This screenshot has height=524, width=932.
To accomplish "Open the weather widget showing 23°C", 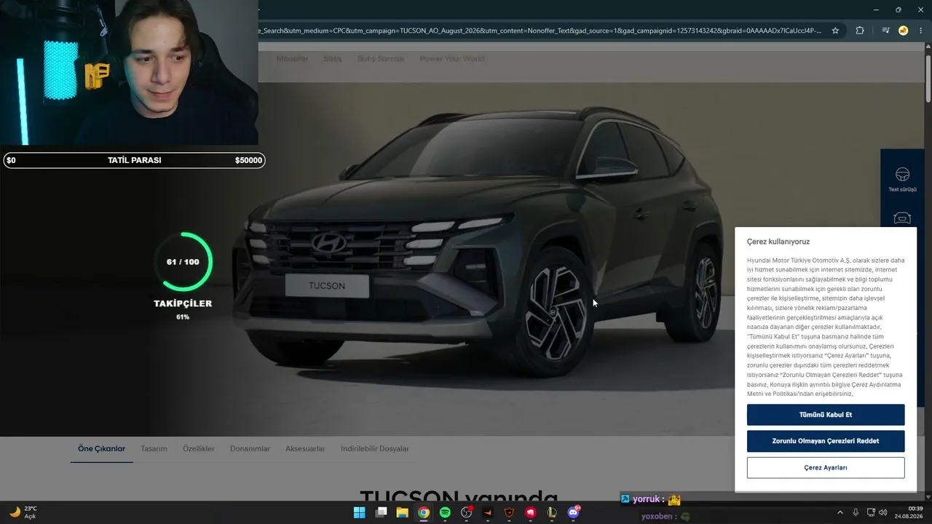I will (x=23, y=512).
